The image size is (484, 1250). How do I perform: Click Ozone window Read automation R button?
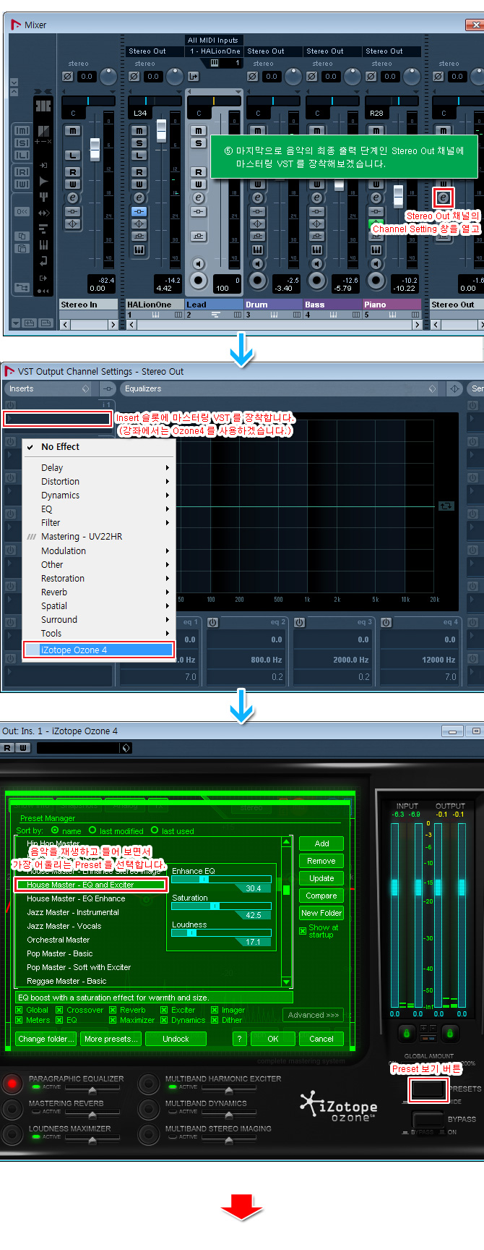[x=8, y=748]
